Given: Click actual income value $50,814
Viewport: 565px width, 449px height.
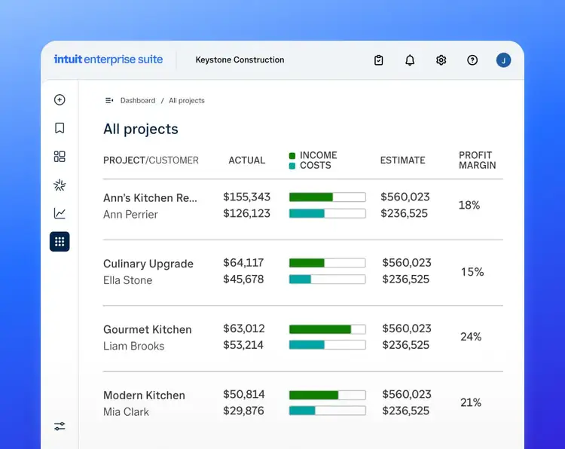Looking at the screenshot, I should coord(244,394).
